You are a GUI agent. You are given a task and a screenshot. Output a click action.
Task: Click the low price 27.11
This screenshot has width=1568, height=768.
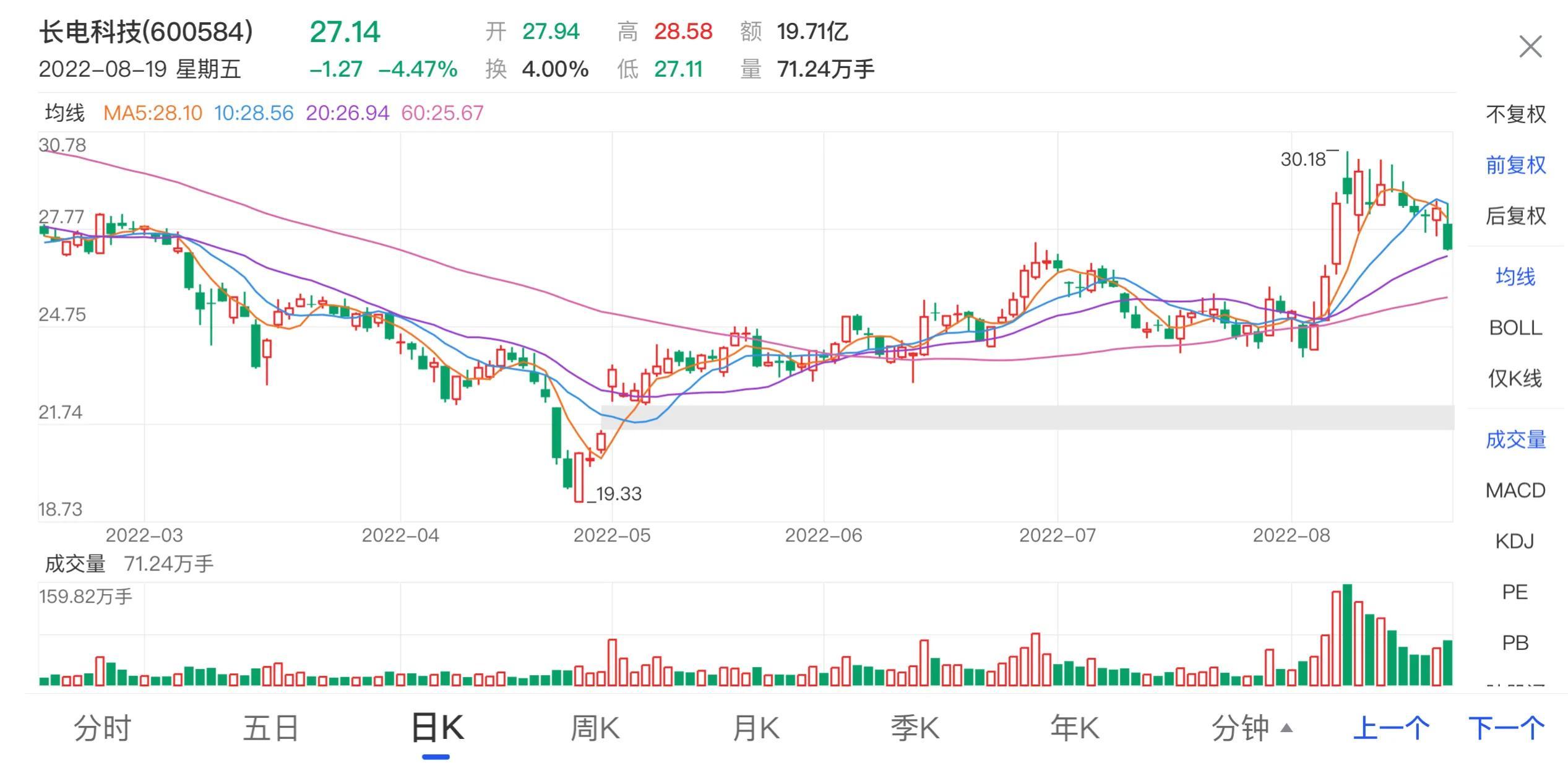tap(678, 69)
